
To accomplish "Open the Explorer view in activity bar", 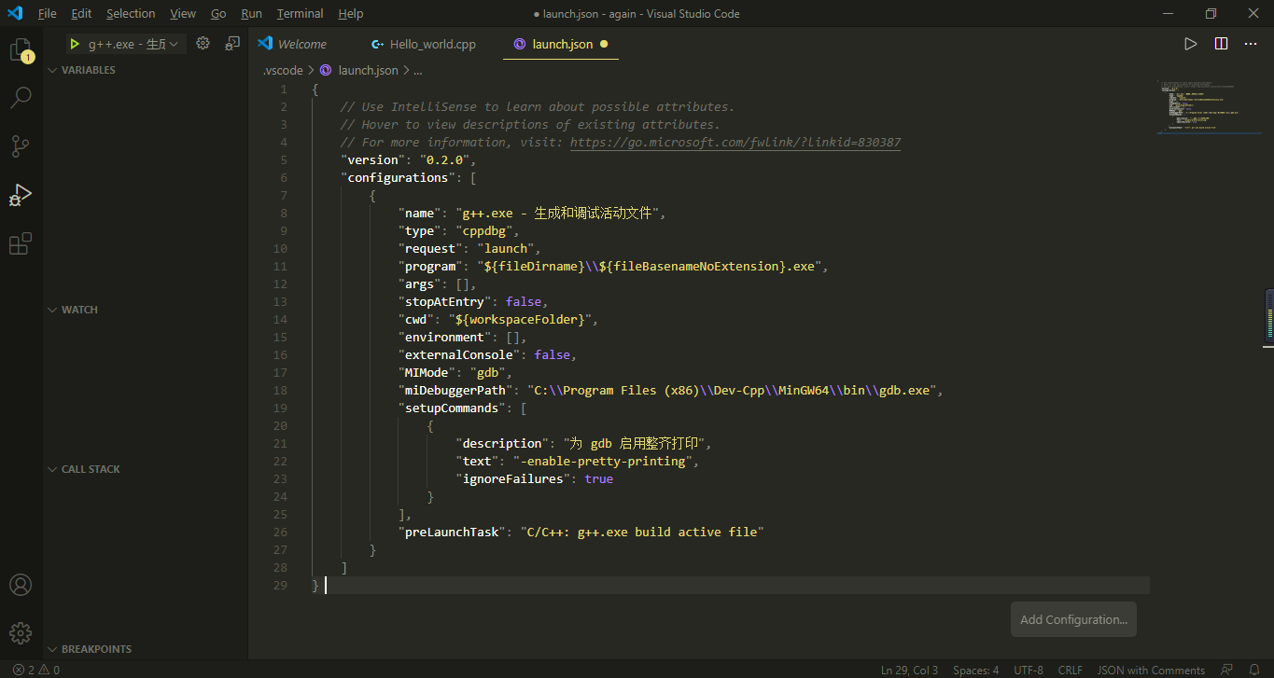I will (21, 49).
